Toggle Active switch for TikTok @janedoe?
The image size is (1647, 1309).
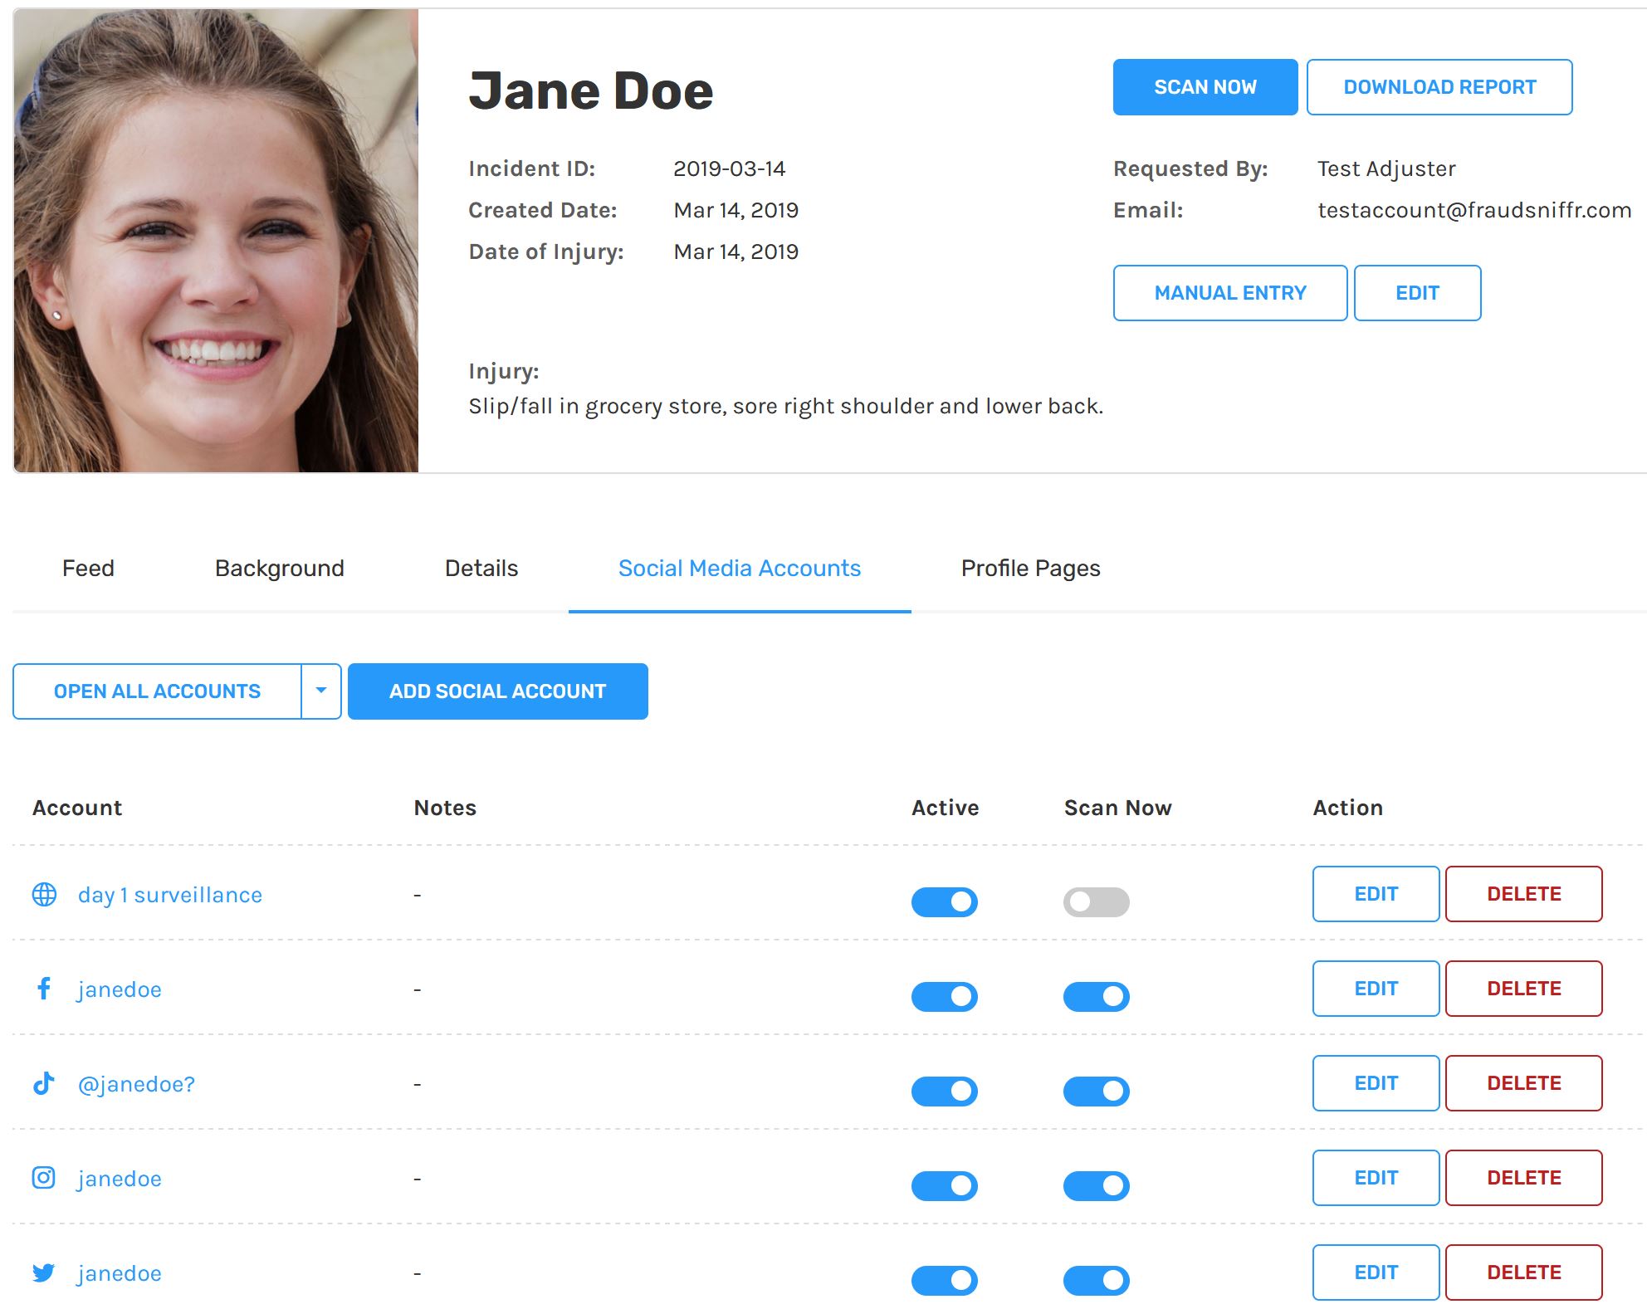tap(945, 1091)
